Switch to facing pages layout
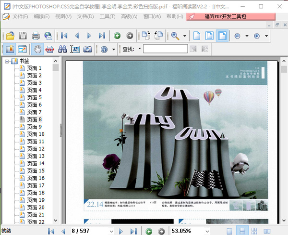 [267, 231]
